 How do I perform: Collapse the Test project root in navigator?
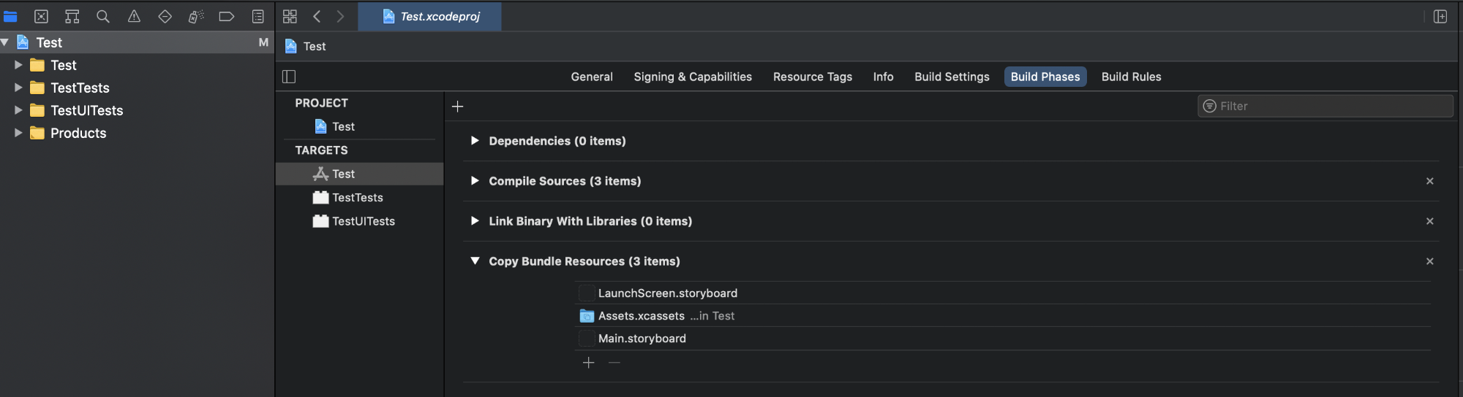[x=5, y=42]
